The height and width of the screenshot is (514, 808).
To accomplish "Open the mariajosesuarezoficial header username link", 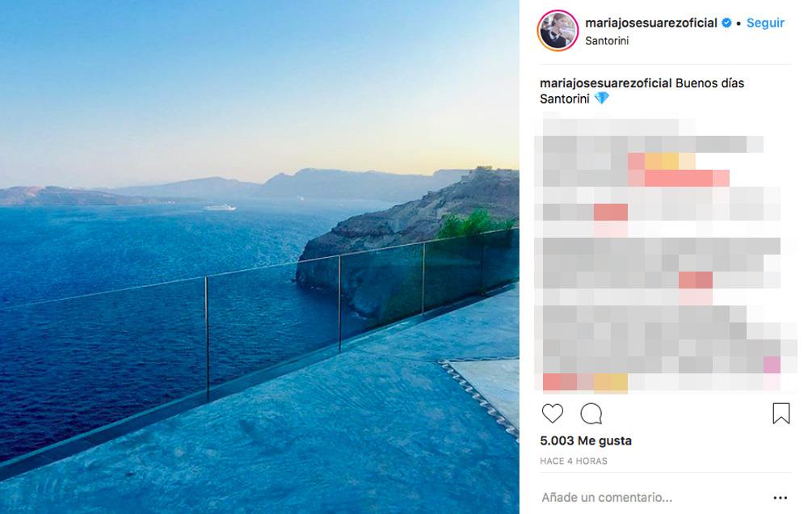I will click(x=650, y=23).
